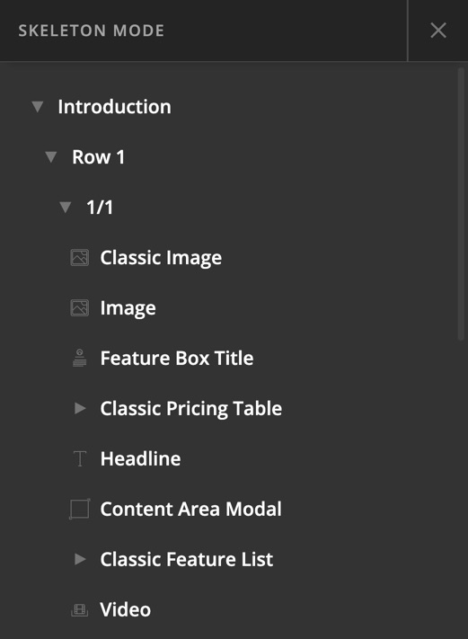Image resolution: width=468 pixels, height=639 pixels.
Task: Click the panel's vertical scrollbar
Action: click(x=461, y=204)
